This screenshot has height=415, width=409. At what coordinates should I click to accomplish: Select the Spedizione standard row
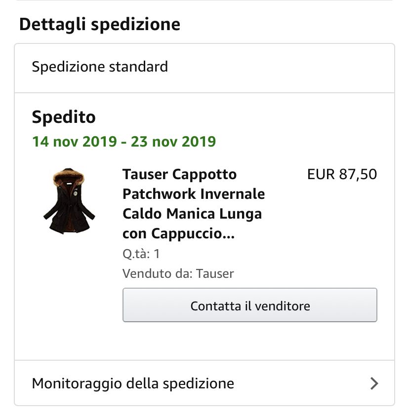pos(204,68)
